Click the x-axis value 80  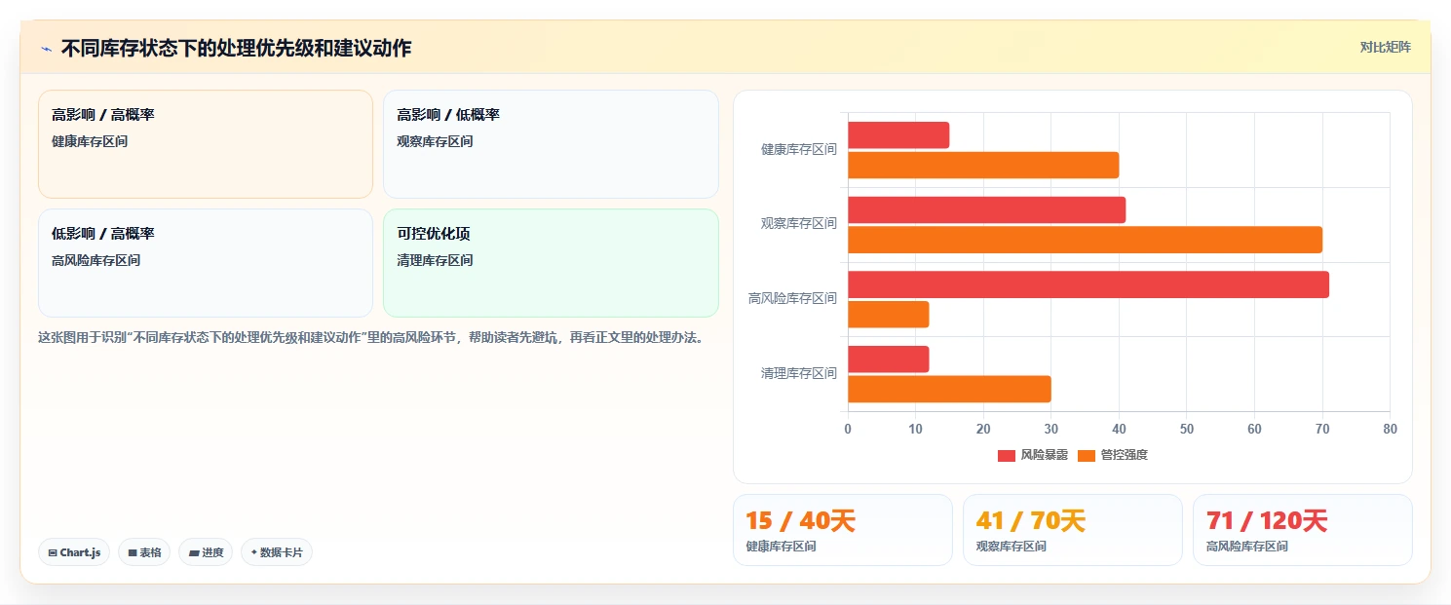coord(1390,429)
